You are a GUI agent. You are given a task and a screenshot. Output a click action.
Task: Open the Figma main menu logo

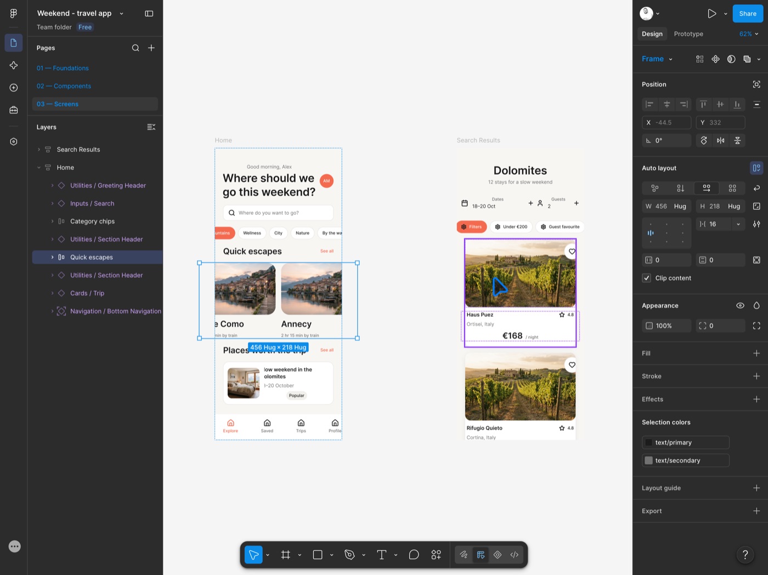click(x=14, y=13)
